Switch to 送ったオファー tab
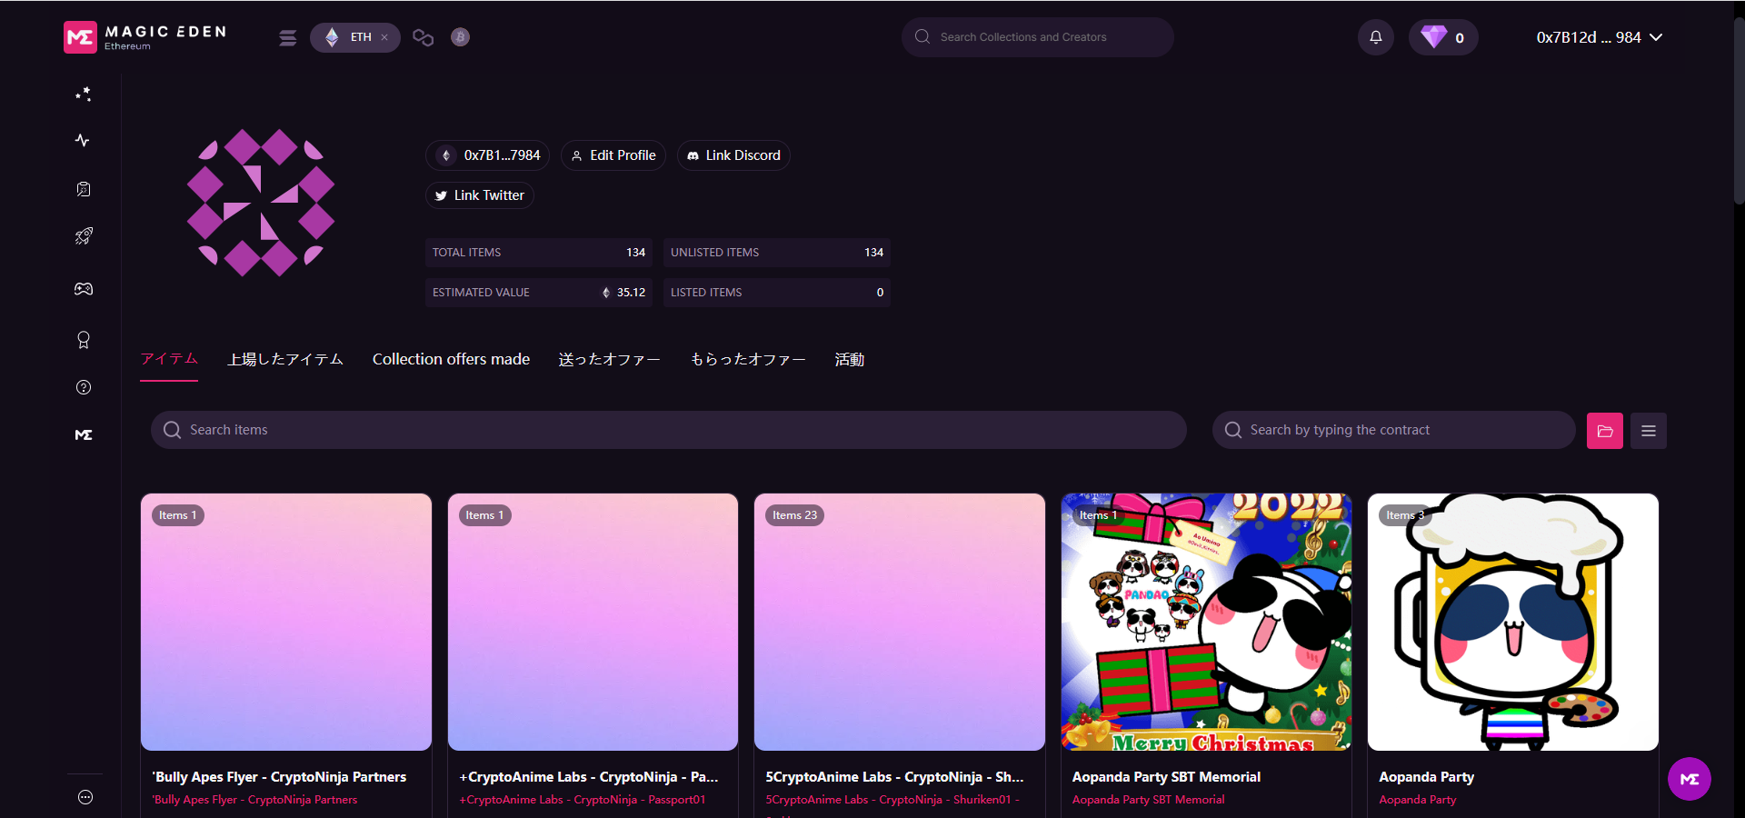This screenshot has width=1745, height=818. (610, 359)
